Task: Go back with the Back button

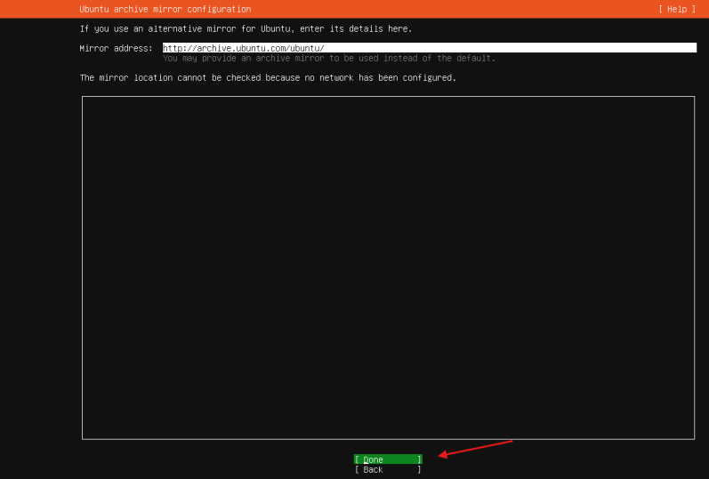Action: point(388,470)
